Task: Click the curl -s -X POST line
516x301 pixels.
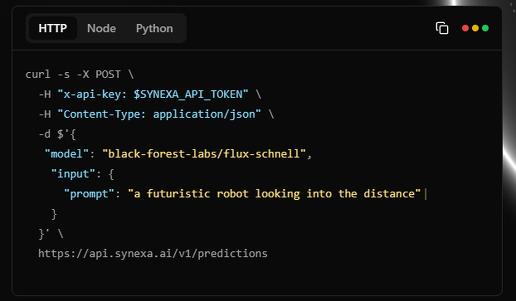Action: point(79,74)
